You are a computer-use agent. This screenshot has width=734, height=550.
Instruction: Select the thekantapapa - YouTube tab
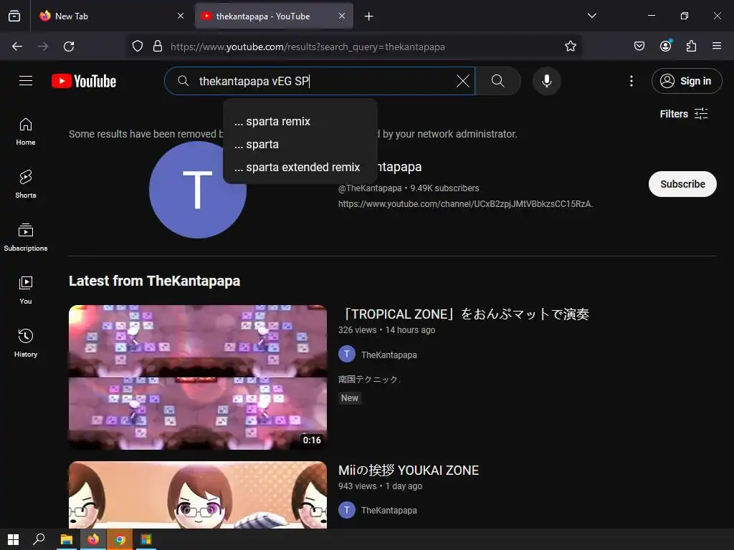coord(274,16)
